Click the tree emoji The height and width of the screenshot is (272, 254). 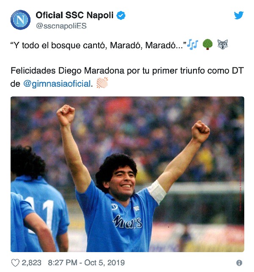click(207, 44)
